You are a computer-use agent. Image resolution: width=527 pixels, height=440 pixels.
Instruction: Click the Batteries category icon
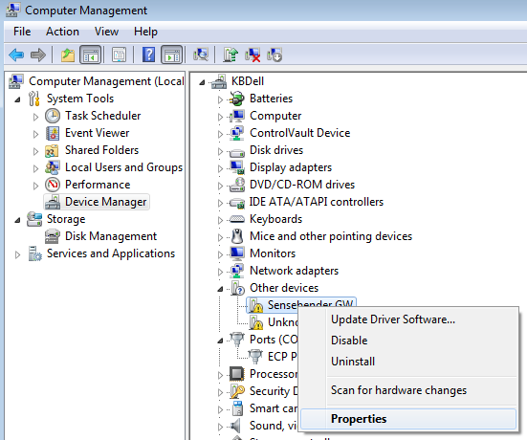point(237,99)
